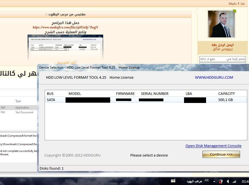
Task: Click the post timestamp منذ 6 دقيقة
Action: pos(237,3)
